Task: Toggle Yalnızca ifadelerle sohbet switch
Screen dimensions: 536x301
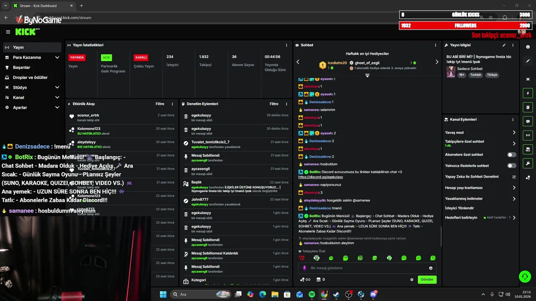Action: [x=512, y=166]
